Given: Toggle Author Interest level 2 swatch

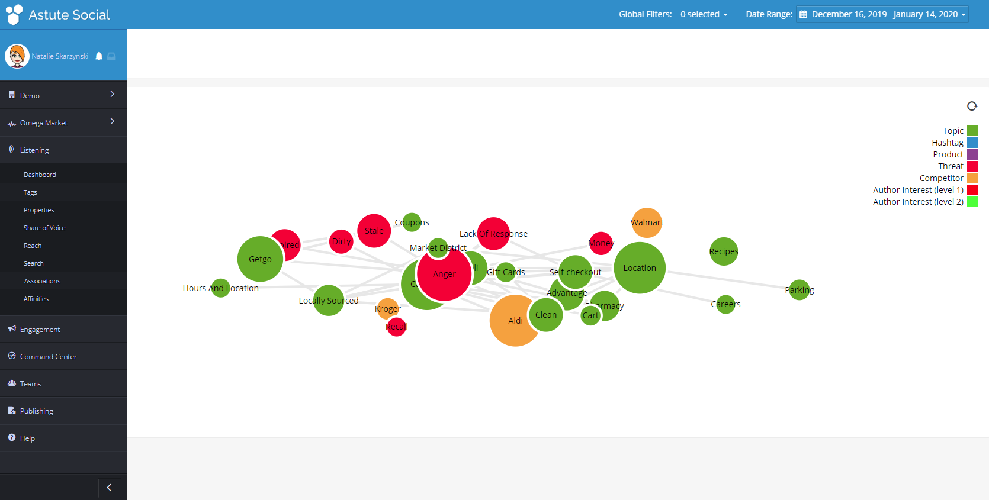Looking at the screenshot, I should click(x=972, y=202).
